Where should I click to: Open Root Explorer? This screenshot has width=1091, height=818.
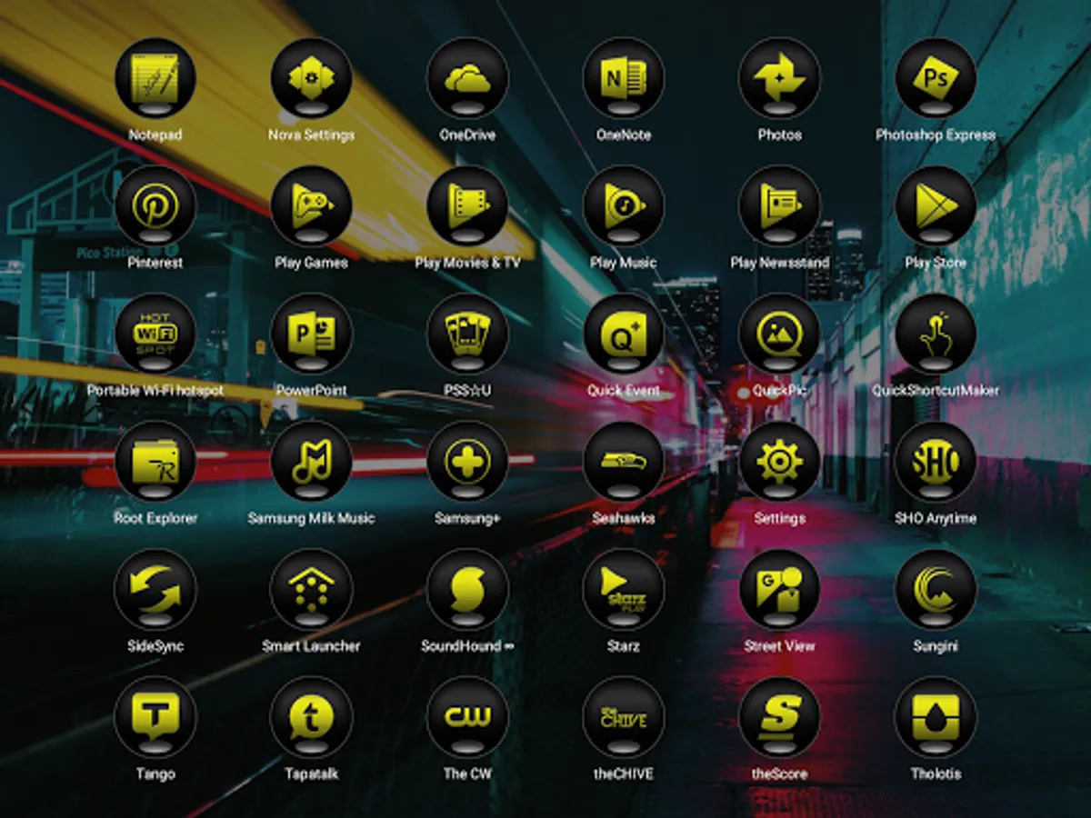pos(155,462)
